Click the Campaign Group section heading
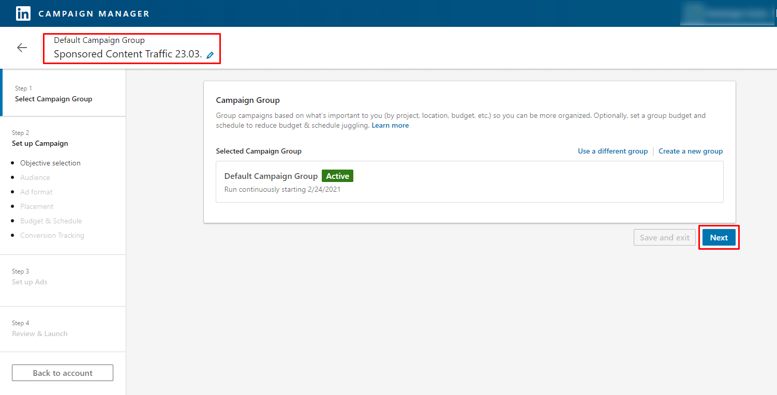 pos(248,100)
